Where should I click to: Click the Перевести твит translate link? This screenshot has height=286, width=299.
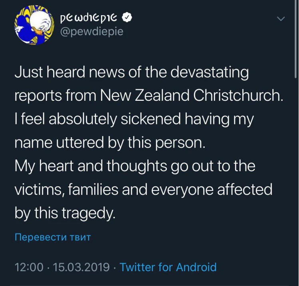53,237
